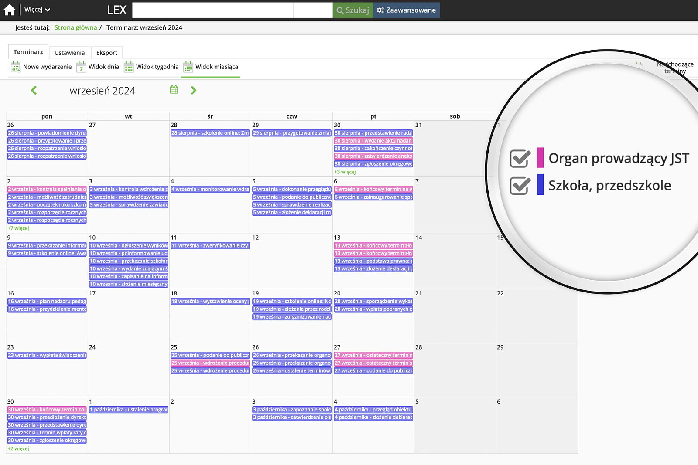The height and width of the screenshot is (465, 698).
Task: Click the Widok tygodnia calendar icon
Action: point(129,67)
